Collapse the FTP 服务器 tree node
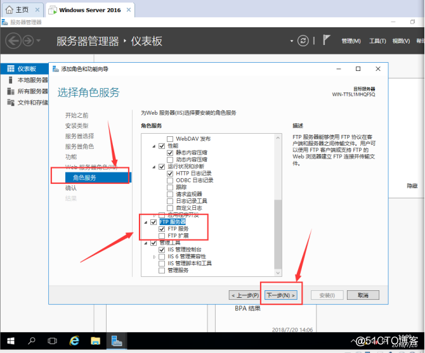The image size is (425, 353). tap(145, 222)
